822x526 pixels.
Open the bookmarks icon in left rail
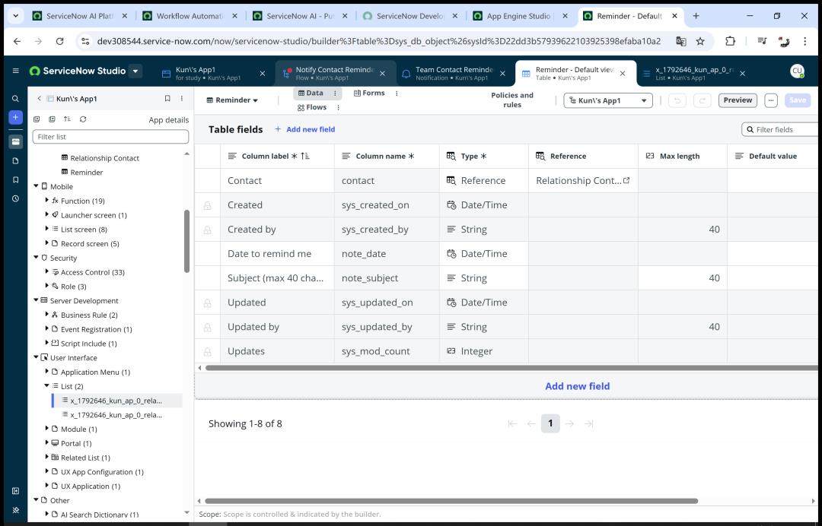[x=16, y=179]
